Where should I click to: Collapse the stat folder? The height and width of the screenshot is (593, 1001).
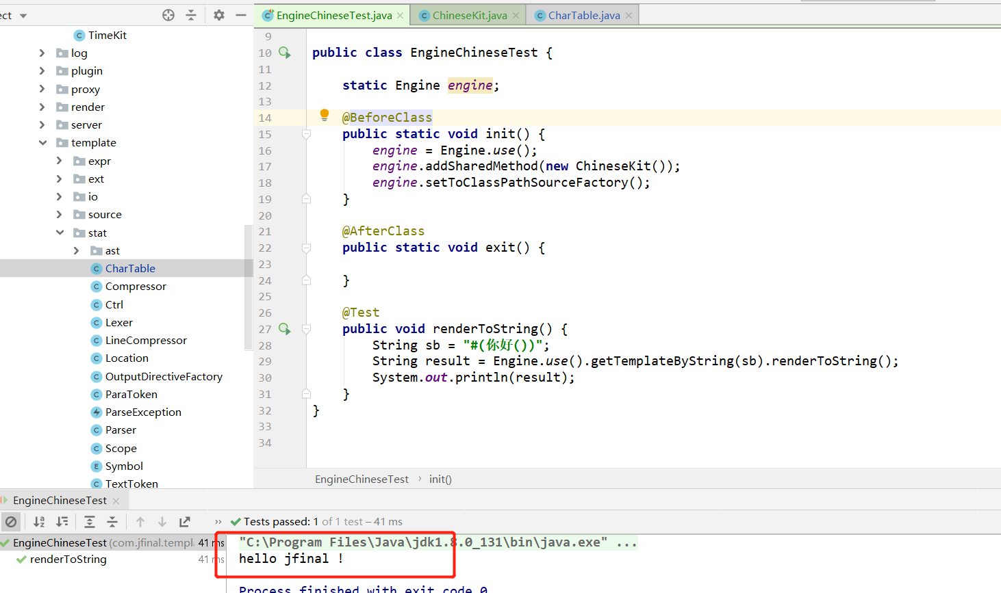tap(60, 233)
